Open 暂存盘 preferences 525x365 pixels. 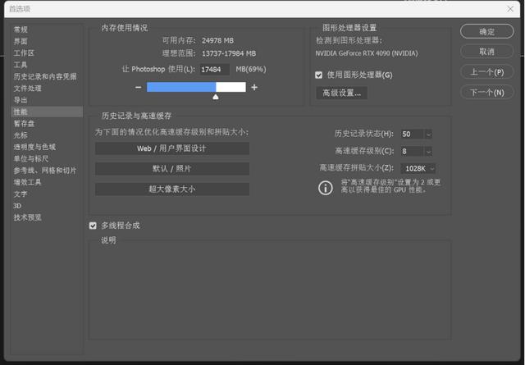pos(24,123)
